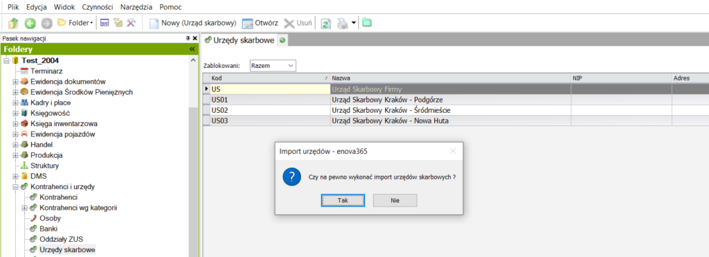
Task: Confirm import with the Tak button
Action: [343, 200]
